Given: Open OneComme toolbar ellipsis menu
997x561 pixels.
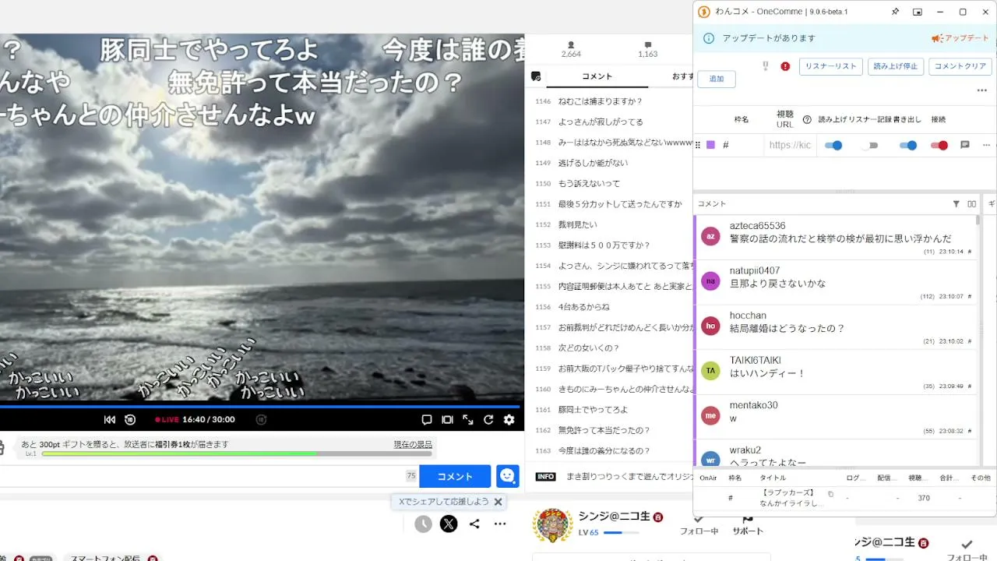Looking at the screenshot, I should (x=982, y=90).
